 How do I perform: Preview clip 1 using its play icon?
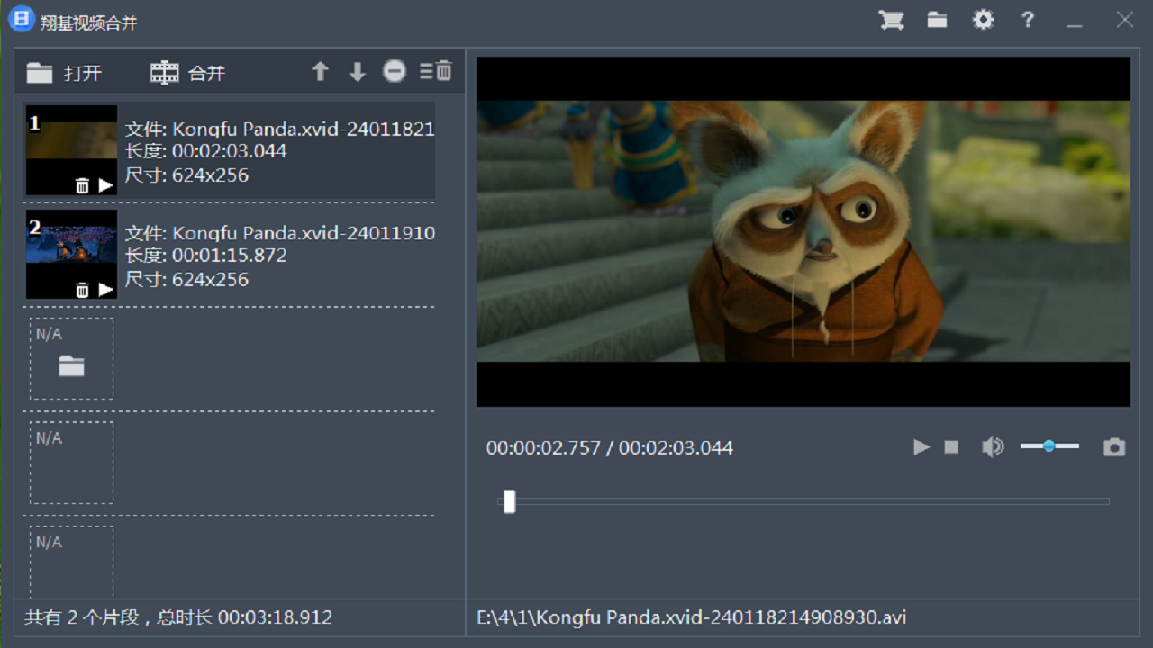tap(106, 185)
